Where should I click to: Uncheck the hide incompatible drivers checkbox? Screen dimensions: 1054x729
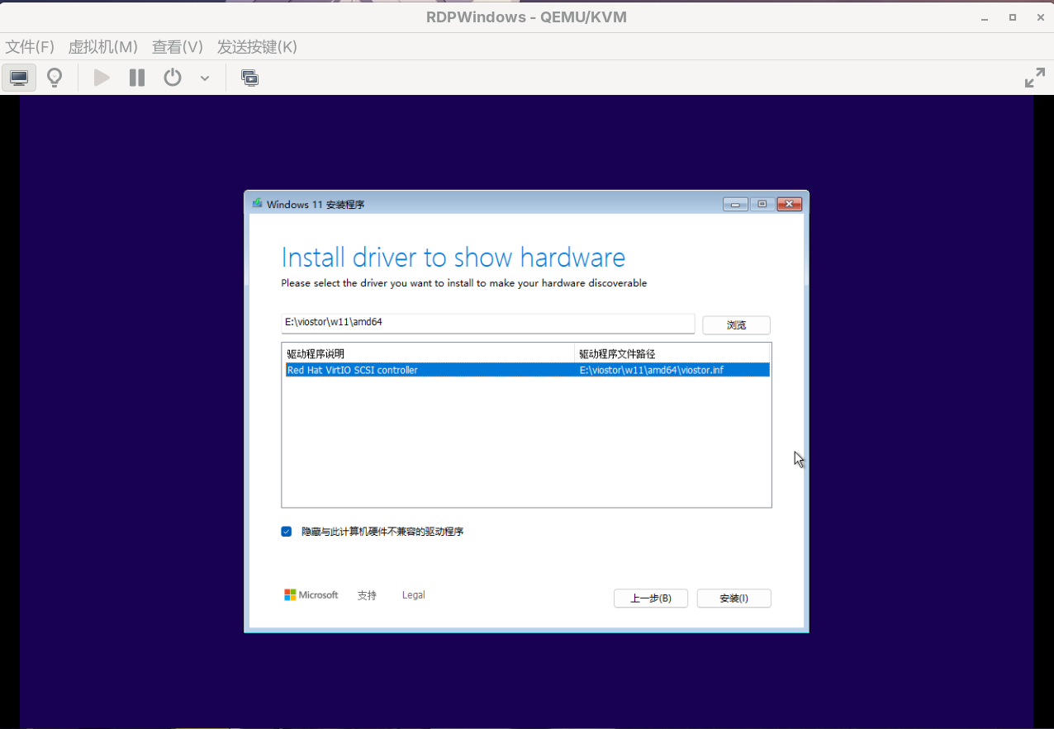287,532
